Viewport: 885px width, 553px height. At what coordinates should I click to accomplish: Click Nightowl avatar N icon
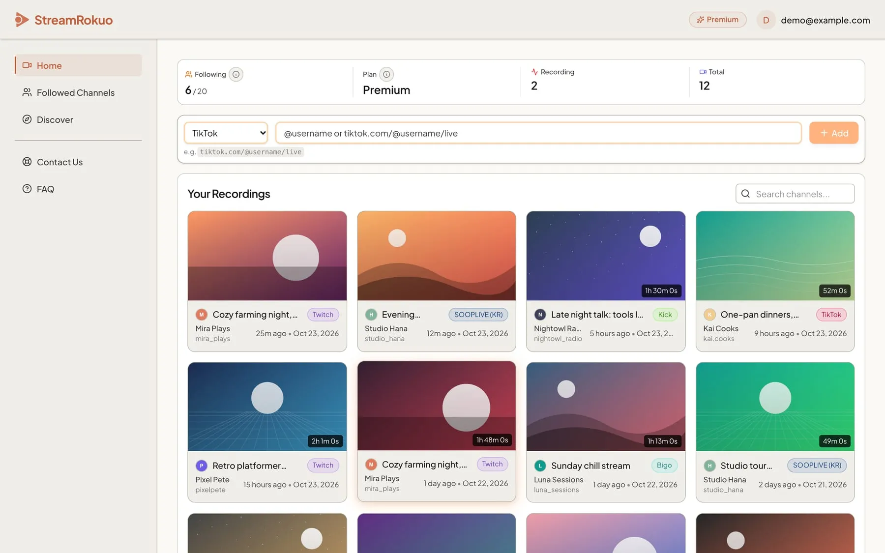[540, 315]
